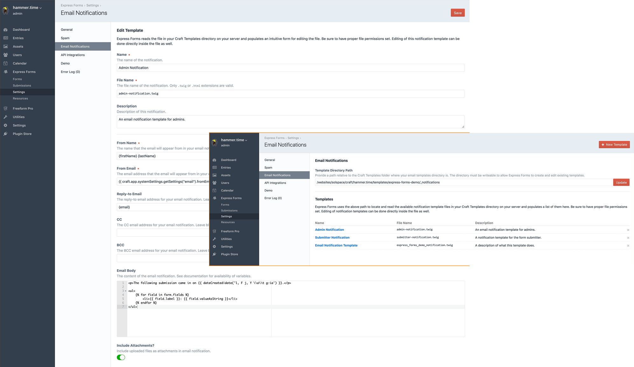Screen dimensions: 634x367
Task: Click Settings breadcrumb in main header
Action: 93,5
